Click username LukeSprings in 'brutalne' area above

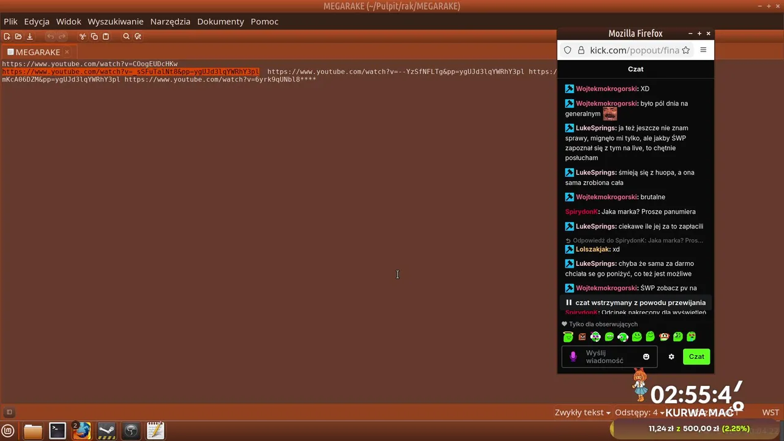tap(596, 173)
